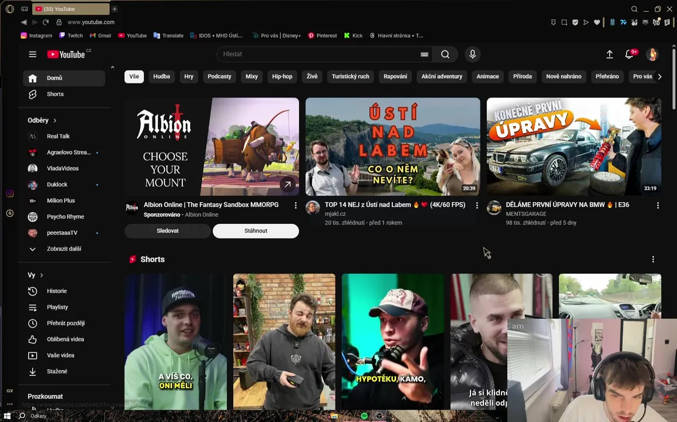Expand Odběry subscriptions section
The image size is (677, 422).
[55, 121]
